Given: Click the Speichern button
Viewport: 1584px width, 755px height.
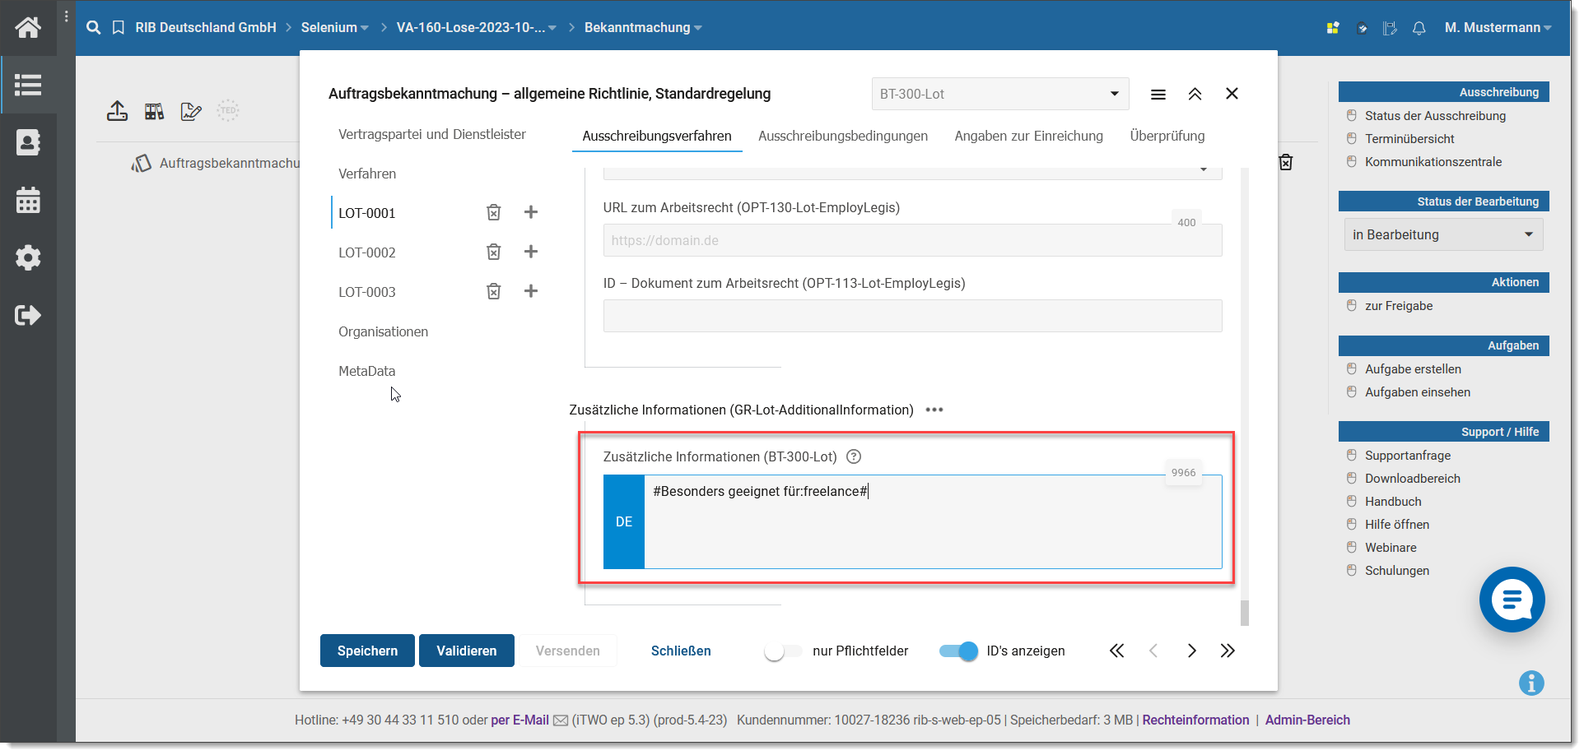Looking at the screenshot, I should (x=367, y=651).
